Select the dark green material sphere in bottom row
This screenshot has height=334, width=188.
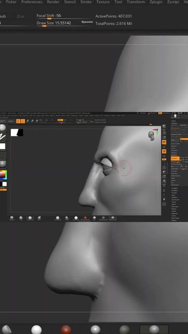[x=124, y=329]
